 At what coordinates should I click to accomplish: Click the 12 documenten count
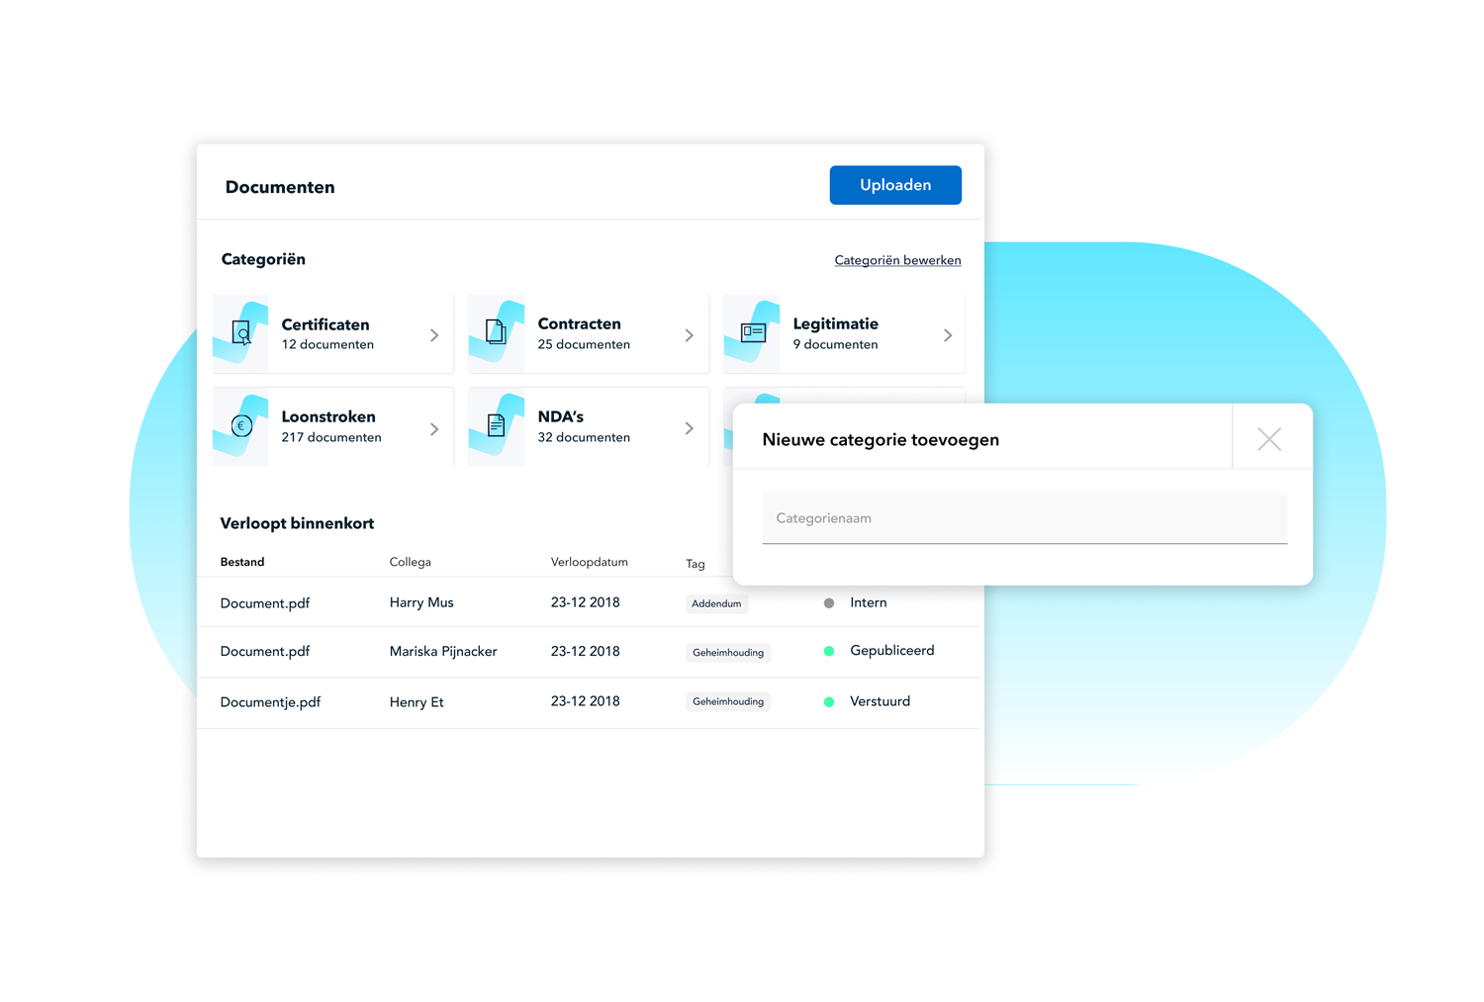[x=327, y=344]
